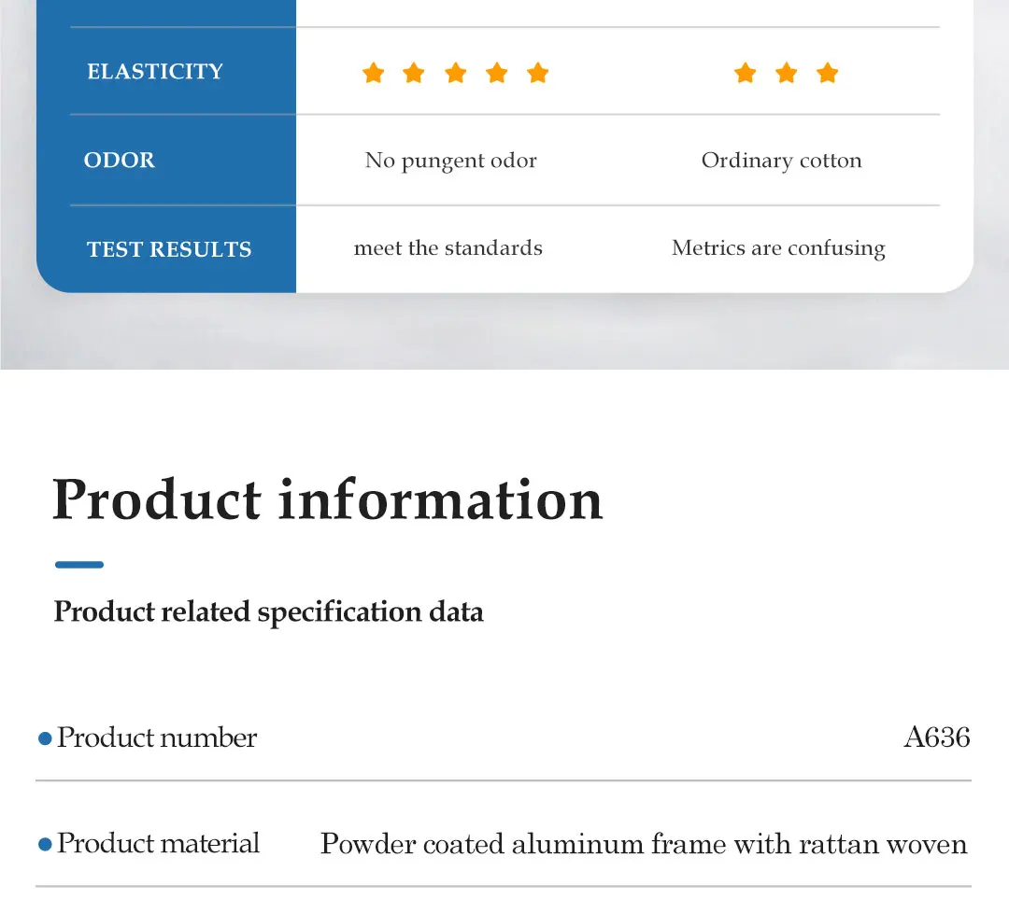Click the first star in the three-star rating
Viewport: 1009px width, 899px height.
(x=745, y=73)
